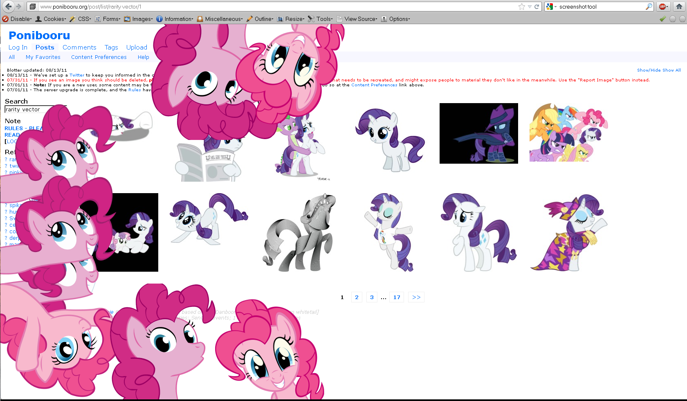Go to results page 2

(357, 297)
